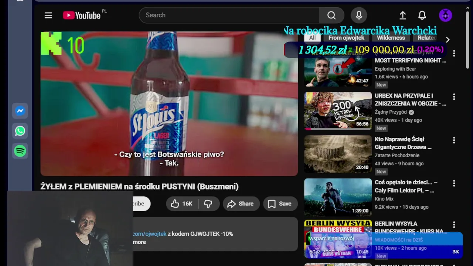This screenshot has width=473, height=266.
Task: Click the 40K views 1 day ago text
Action: pos(398,120)
